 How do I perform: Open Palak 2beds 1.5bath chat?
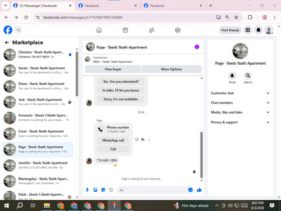(x=38, y=195)
